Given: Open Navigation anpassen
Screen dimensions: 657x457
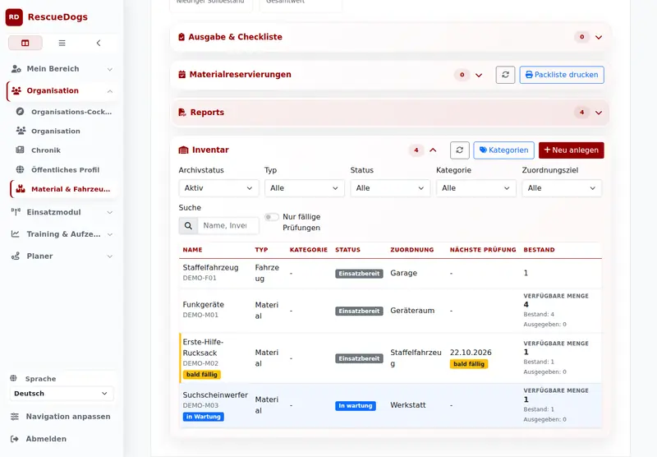Looking at the screenshot, I should pyautogui.click(x=62, y=417).
